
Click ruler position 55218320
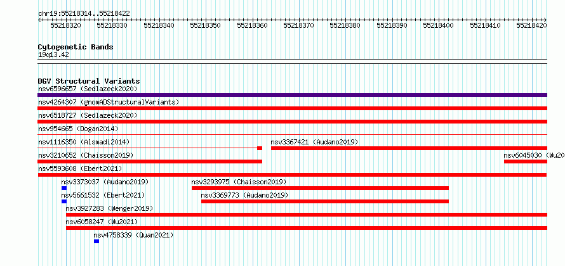pyautogui.click(x=65, y=25)
